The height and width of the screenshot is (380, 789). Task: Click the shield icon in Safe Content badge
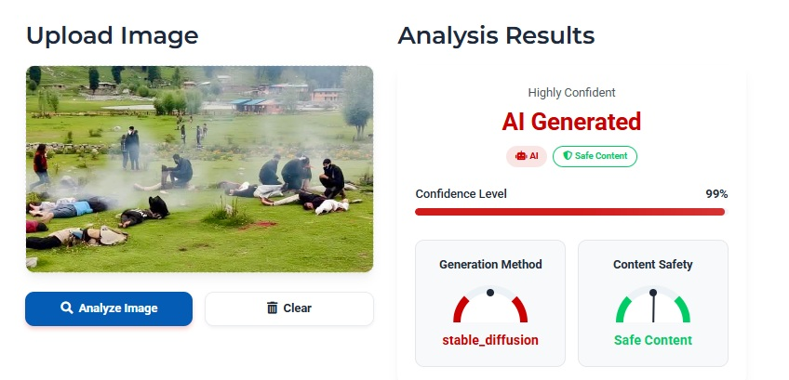point(568,156)
